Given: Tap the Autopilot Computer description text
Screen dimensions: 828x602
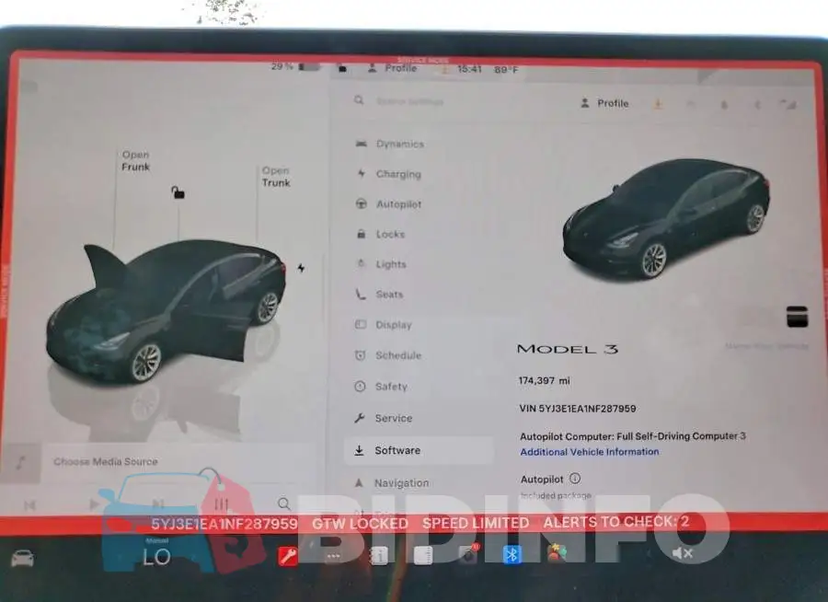Looking at the screenshot, I should pyautogui.click(x=633, y=436).
